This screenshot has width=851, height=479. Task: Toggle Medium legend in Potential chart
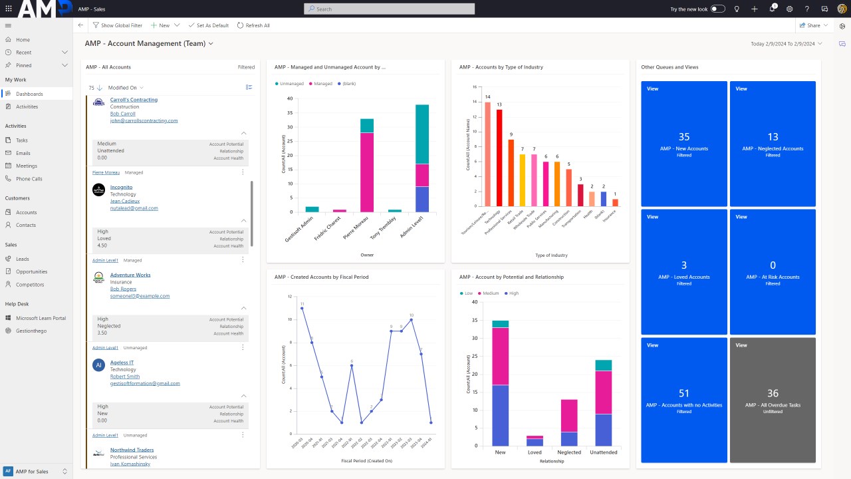coord(489,293)
